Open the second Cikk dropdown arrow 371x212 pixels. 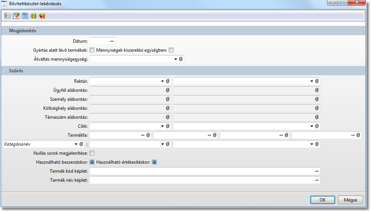click(x=312, y=126)
